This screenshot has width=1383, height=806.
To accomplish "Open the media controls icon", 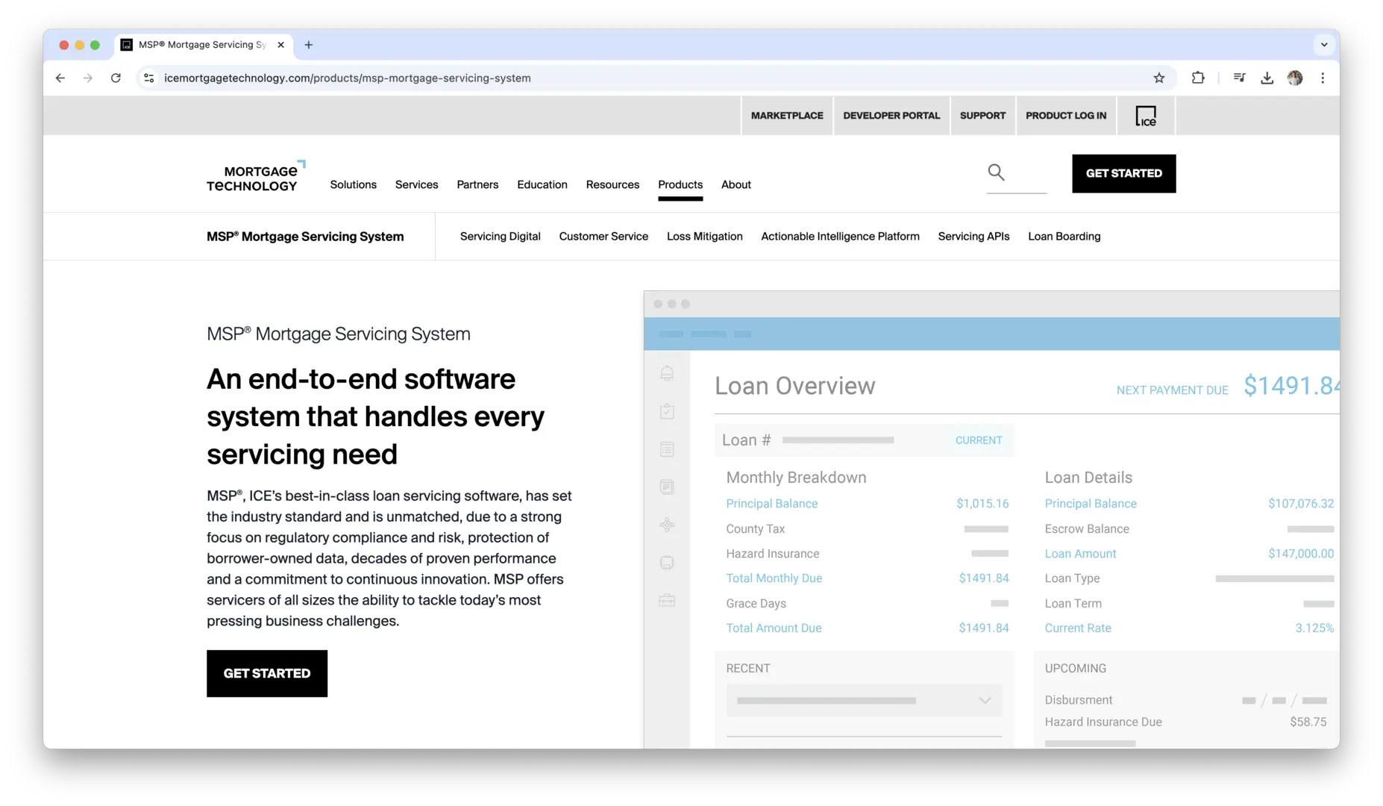I will click(x=1239, y=78).
